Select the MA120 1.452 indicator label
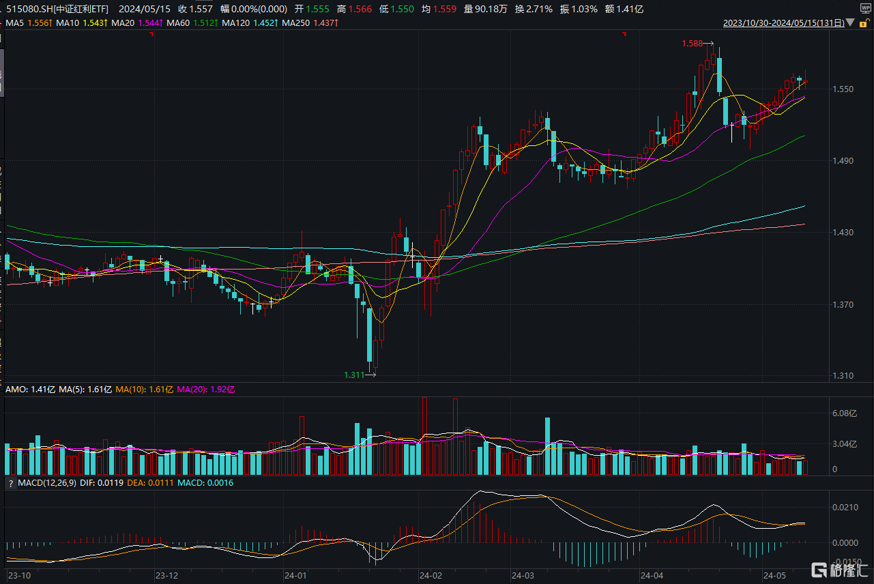This screenshot has width=874, height=584. 250,23
